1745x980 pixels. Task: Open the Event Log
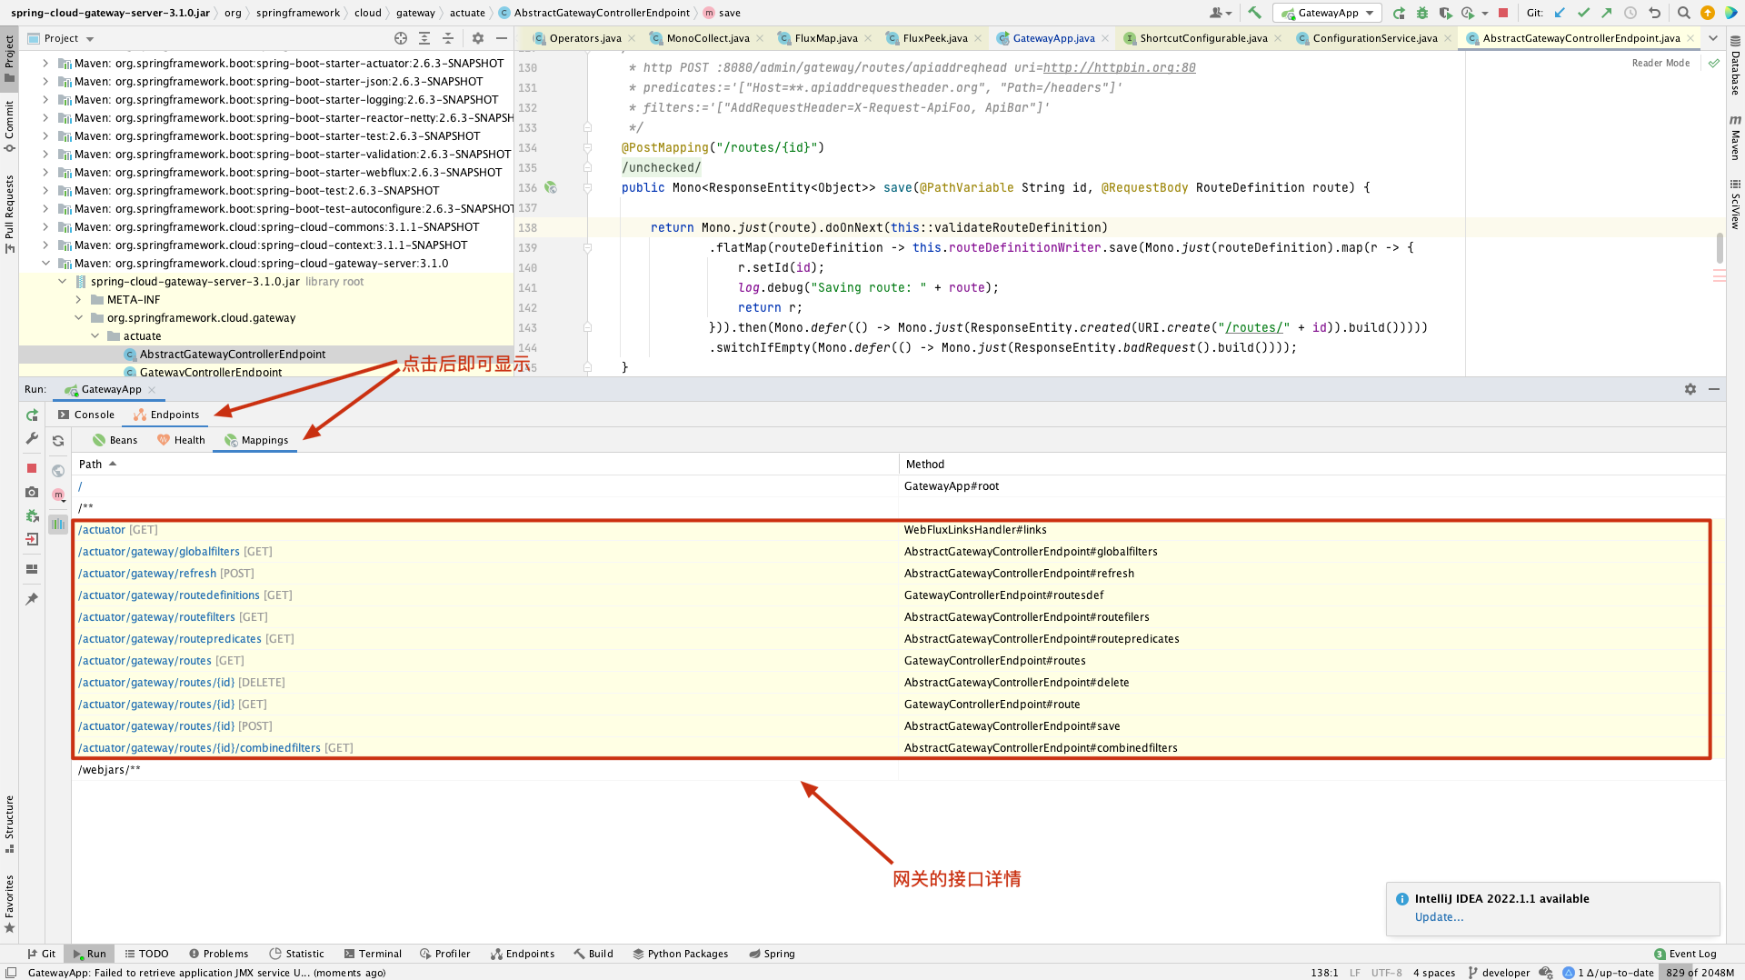pyautogui.click(x=1685, y=954)
